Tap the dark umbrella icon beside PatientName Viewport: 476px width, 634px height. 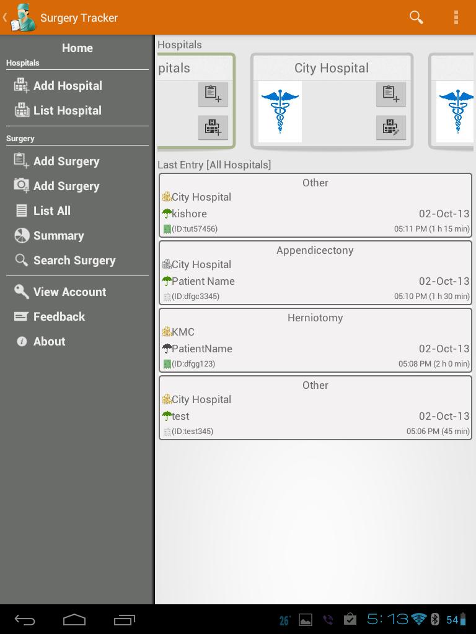pyautogui.click(x=167, y=348)
